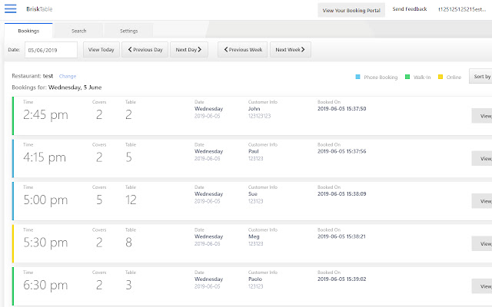The width and height of the screenshot is (492, 307).
Task: Click customer name Sue
Action: click(x=253, y=194)
